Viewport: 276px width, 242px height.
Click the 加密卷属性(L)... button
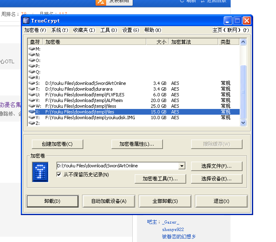click(137, 144)
